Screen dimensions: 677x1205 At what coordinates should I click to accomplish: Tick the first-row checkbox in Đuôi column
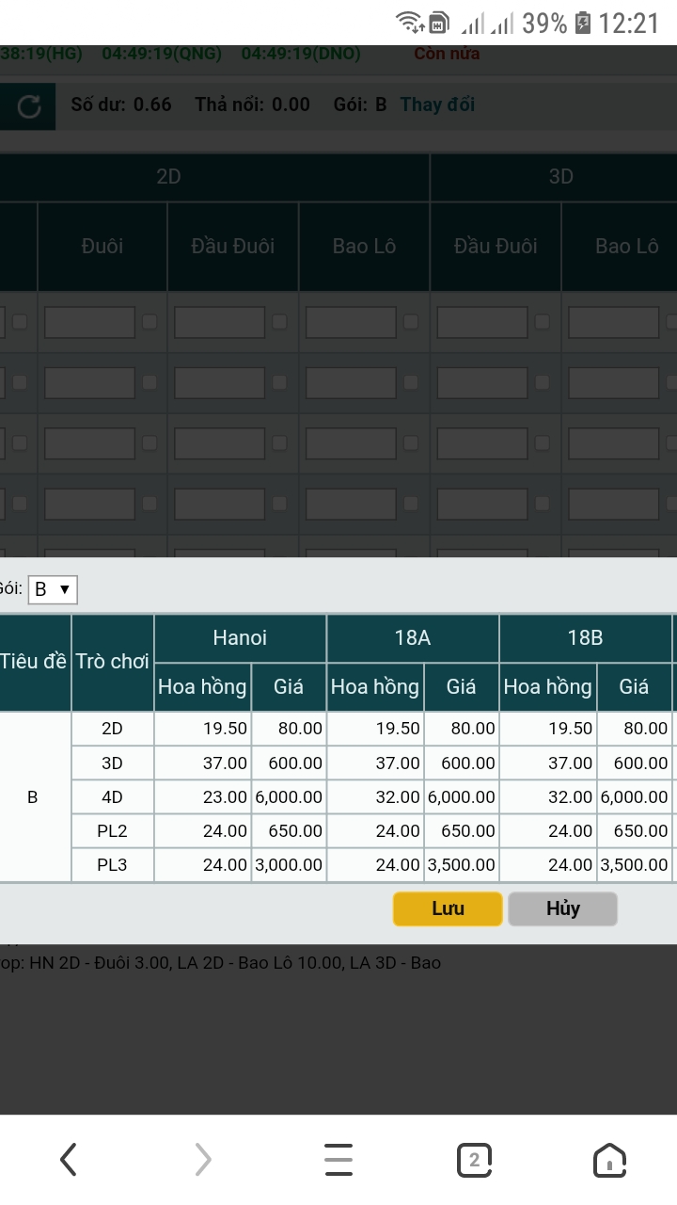[149, 322]
